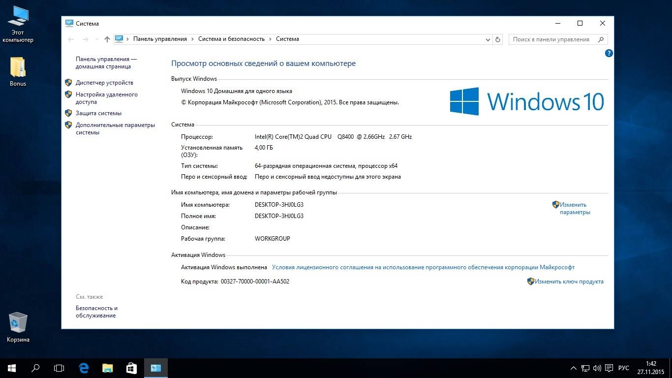
Task: Click the Система window title icon
Action: 69,23
